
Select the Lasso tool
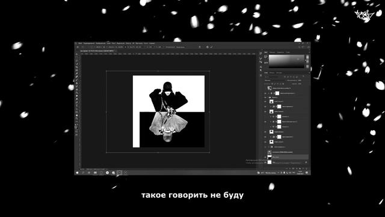point(76,60)
